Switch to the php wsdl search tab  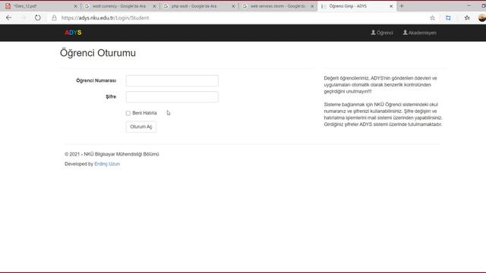click(x=198, y=6)
